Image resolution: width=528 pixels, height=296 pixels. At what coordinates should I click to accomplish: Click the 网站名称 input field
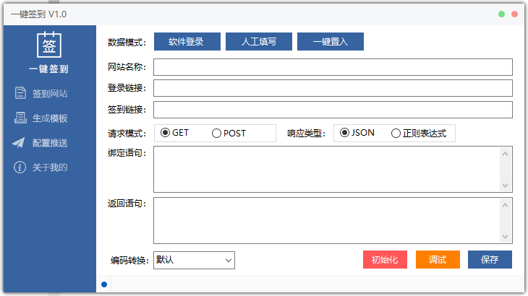pos(333,67)
